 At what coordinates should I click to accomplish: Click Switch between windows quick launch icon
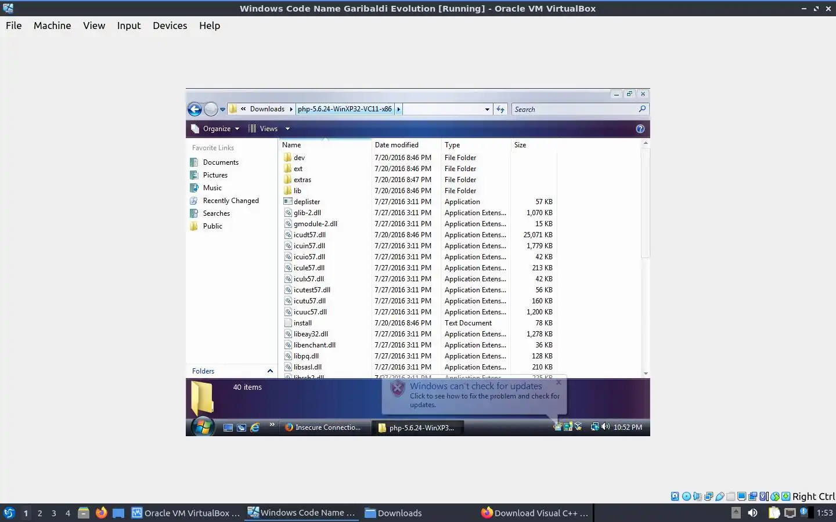tap(242, 427)
